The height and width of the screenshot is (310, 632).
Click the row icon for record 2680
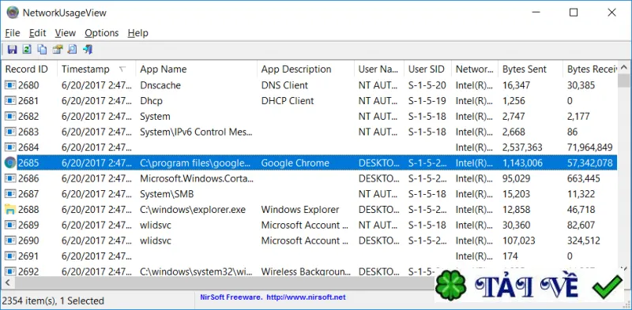coord(9,85)
